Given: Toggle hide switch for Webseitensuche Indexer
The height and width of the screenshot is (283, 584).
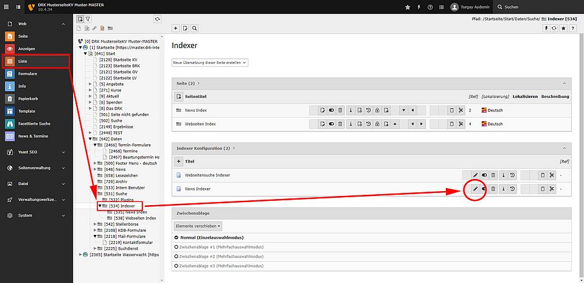Looking at the screenshot, I should (x=485, y=175).
